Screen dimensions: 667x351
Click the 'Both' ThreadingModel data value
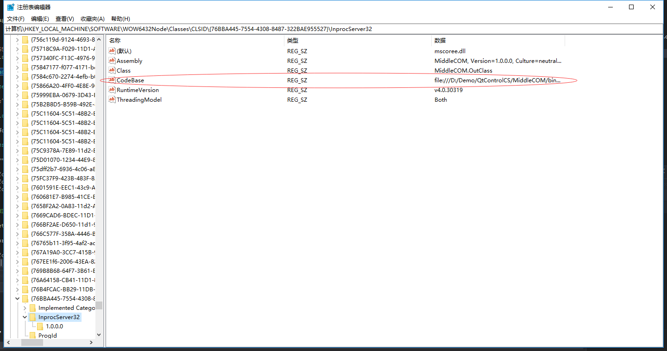[x=440, y=99]
